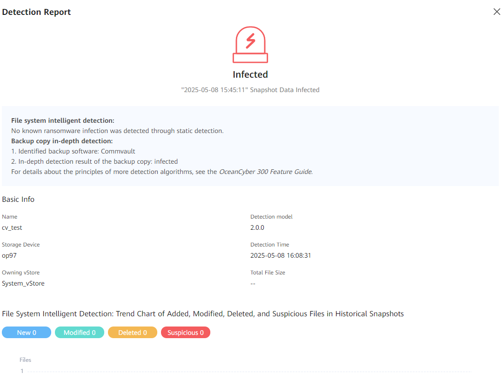Select the cv_test name value
Viewport: 503px width, 380px height.
pos(12,227)
